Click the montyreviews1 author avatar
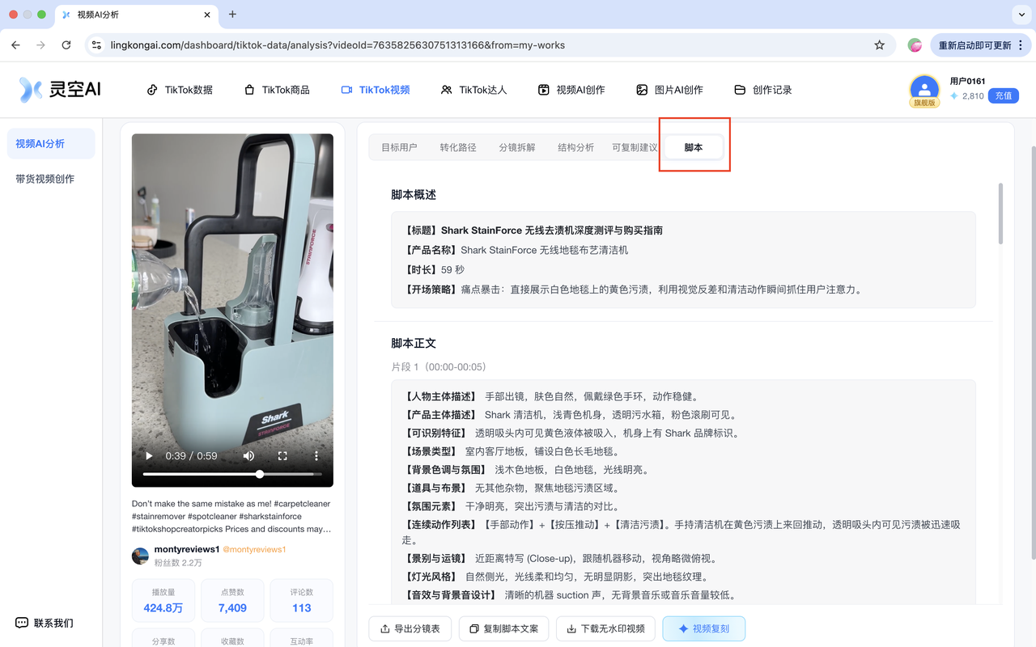This screenshot has width=1036, height=647. tap(141, 556)
